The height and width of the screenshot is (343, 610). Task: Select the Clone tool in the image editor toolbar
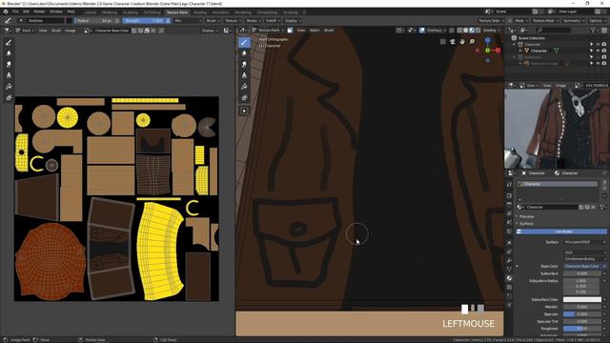tap(9, 75)
